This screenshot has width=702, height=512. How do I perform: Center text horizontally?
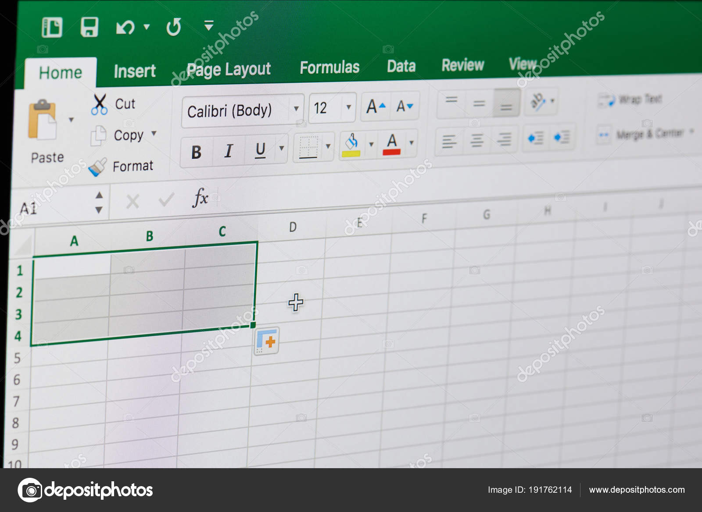(477, 140)
